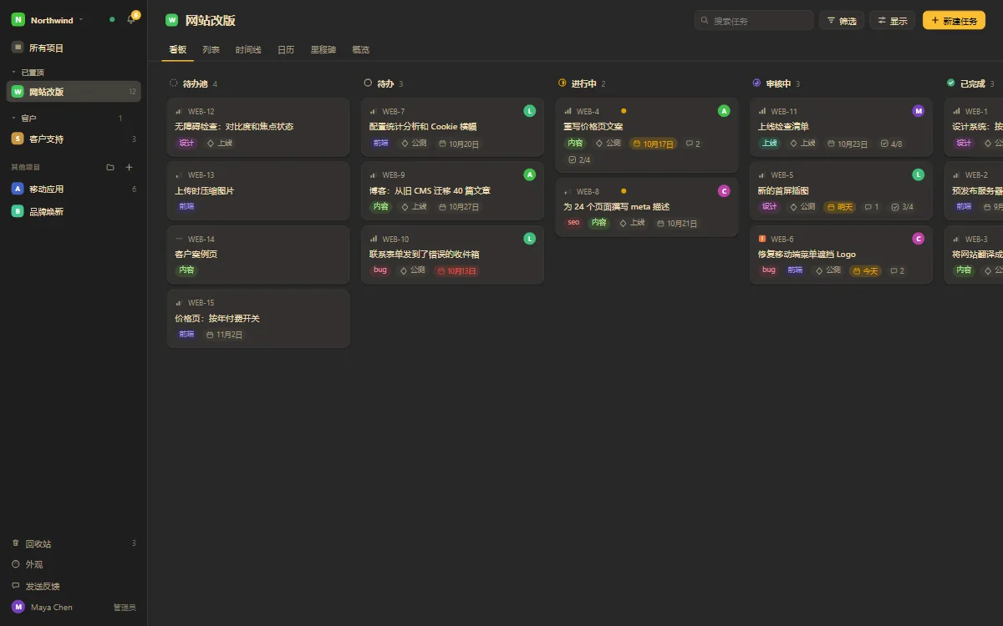Click the 上线 milestone on WEB-9
Screen dimensions: 1003x626
tap(413, 207)
